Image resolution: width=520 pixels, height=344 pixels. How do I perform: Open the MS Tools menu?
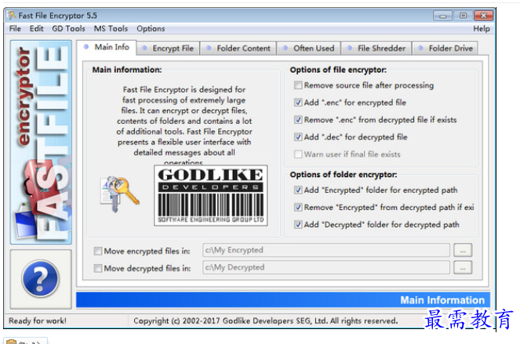pyautogui.click(x=111, y=28)
